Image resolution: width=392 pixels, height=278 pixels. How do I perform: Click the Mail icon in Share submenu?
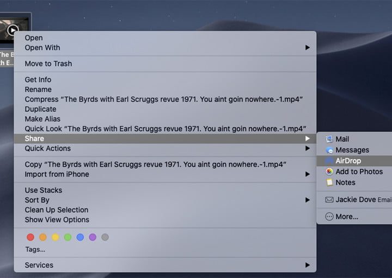coord(329,139)
